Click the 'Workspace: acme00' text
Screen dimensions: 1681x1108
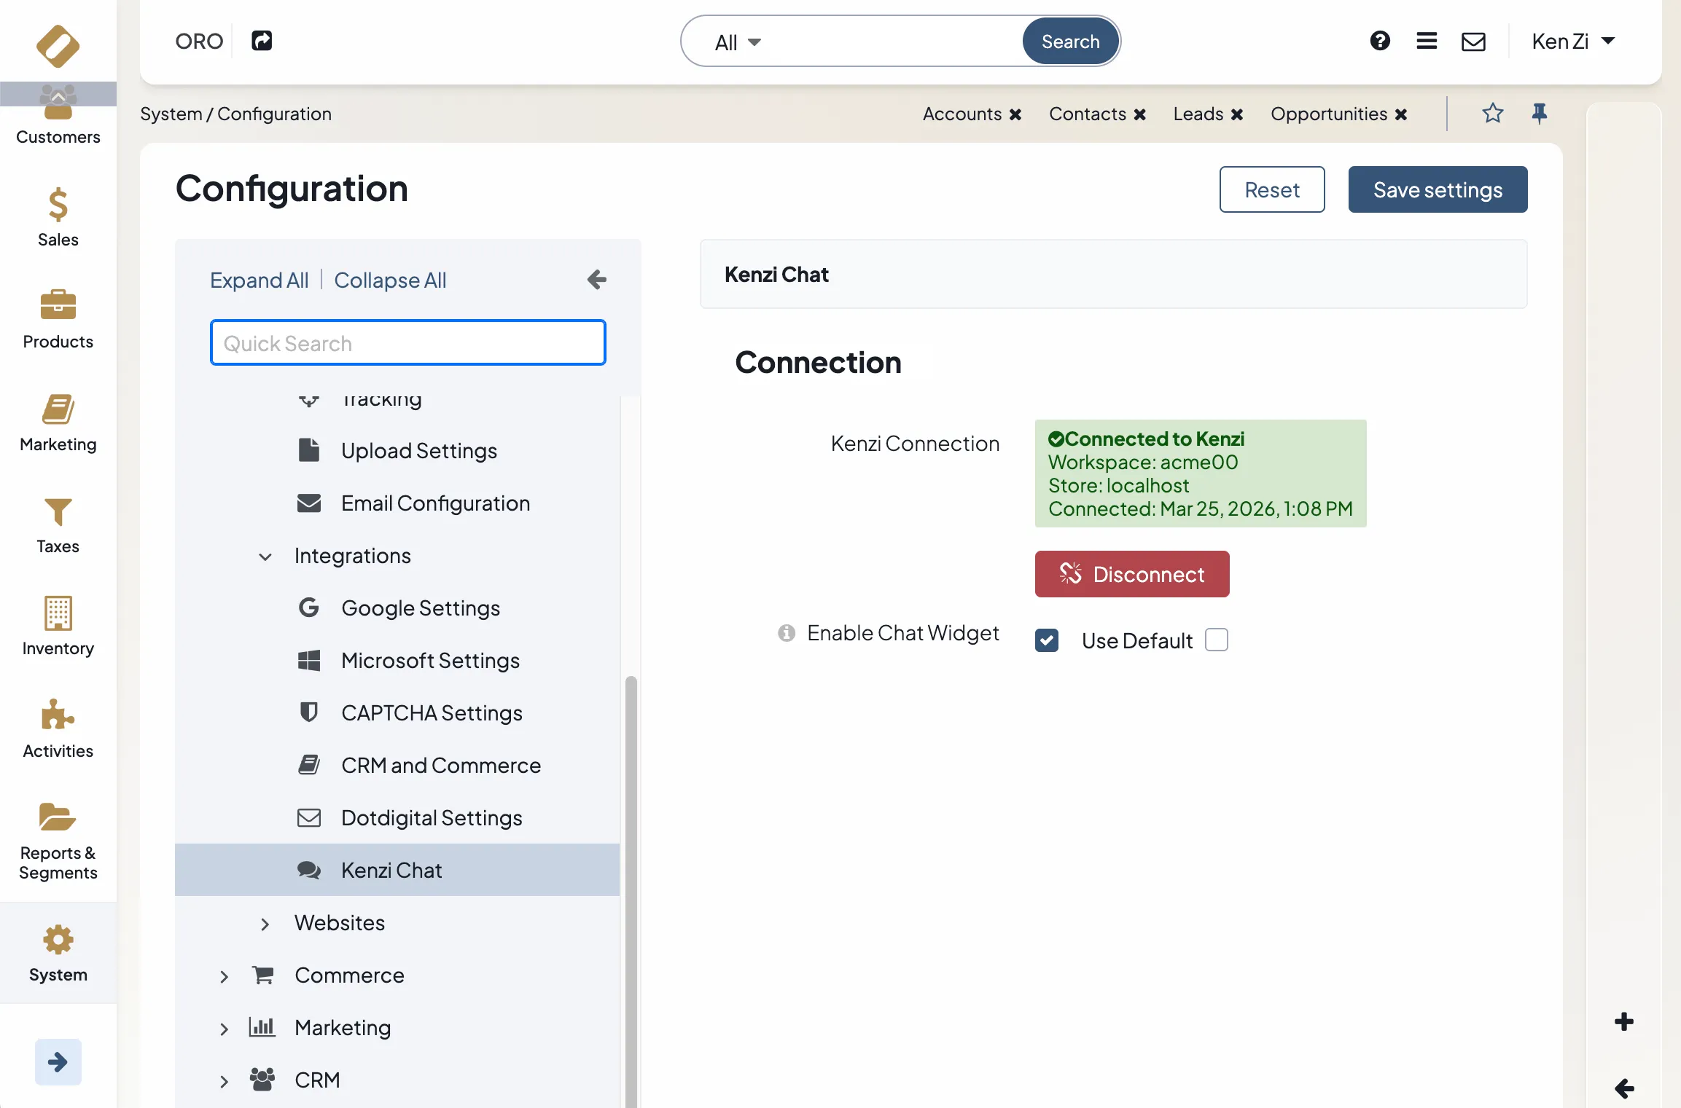(x=1143, y=463)
